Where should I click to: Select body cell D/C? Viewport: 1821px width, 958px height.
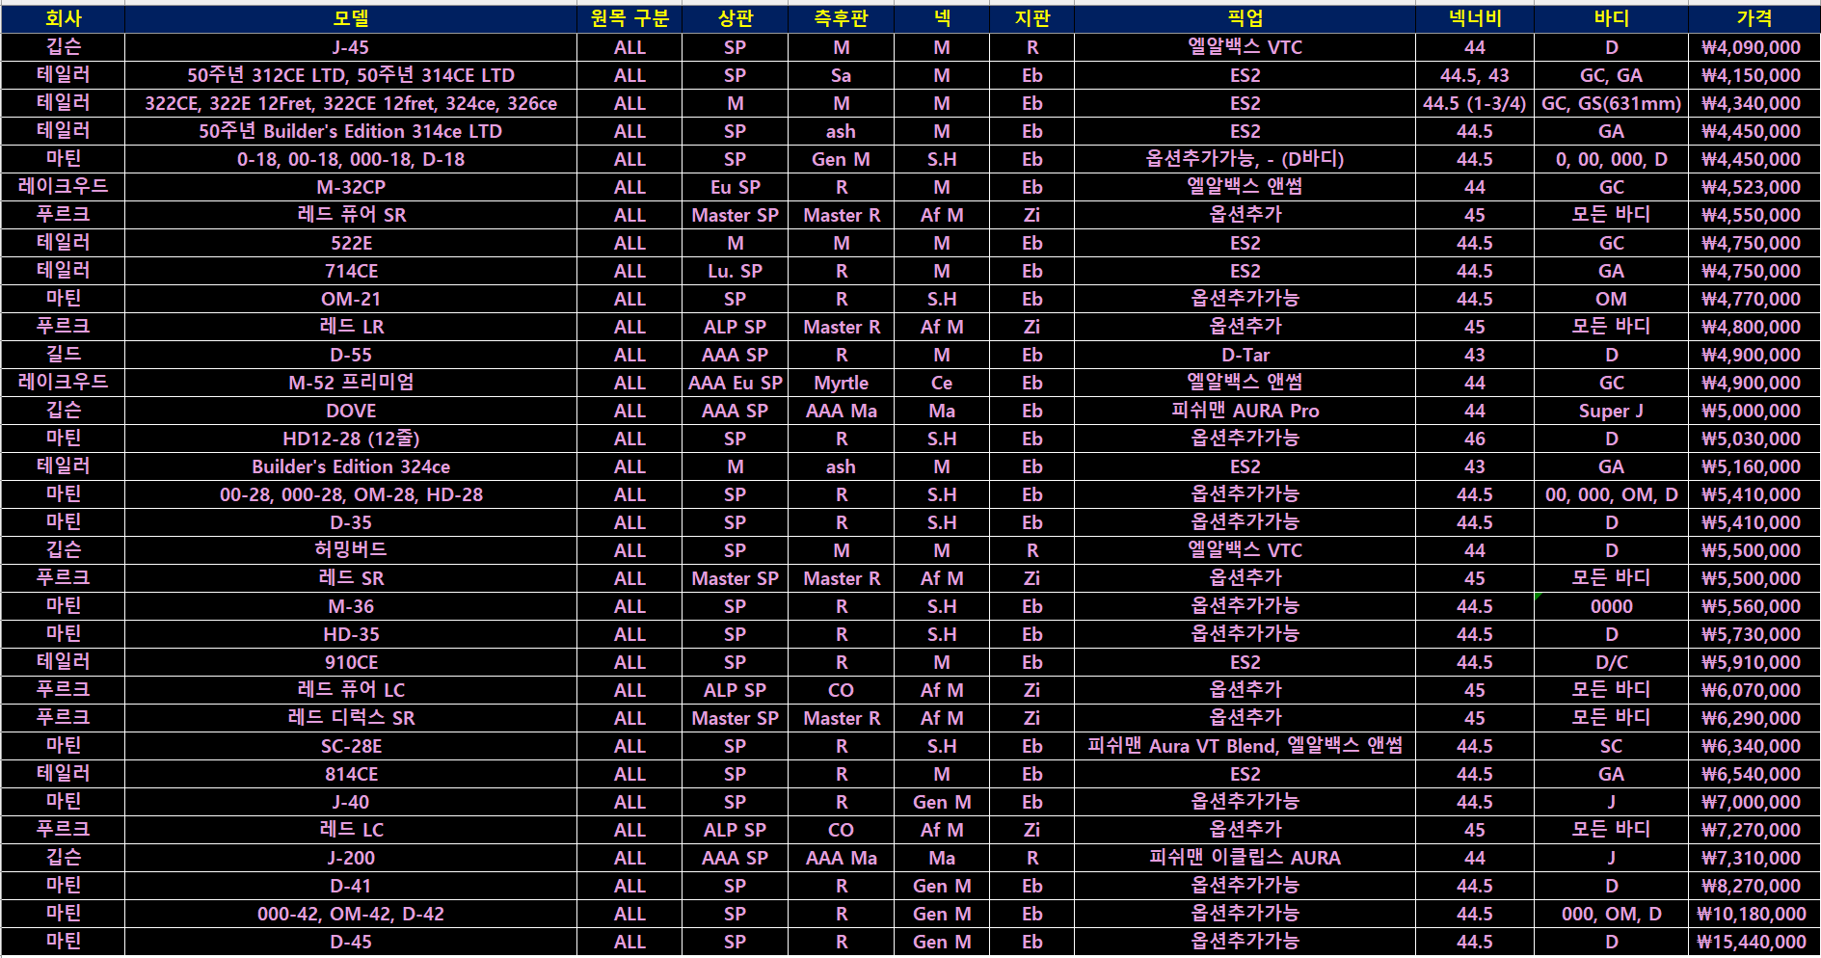pos(1611,662)
